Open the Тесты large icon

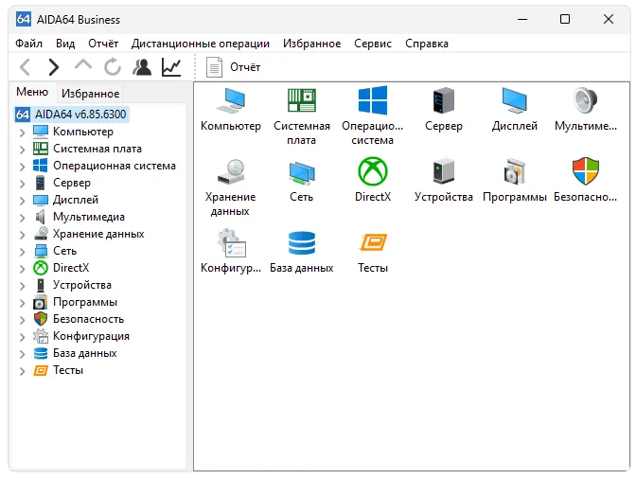pos(373,242)
